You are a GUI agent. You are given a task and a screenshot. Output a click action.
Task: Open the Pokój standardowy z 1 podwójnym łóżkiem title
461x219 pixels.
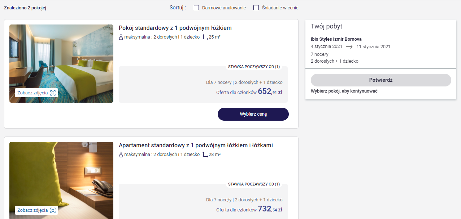point(175,28)
